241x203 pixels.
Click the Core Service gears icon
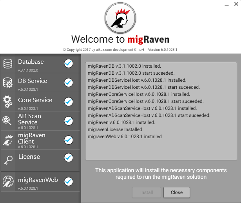pyautogui.click(x=8, y=102)
